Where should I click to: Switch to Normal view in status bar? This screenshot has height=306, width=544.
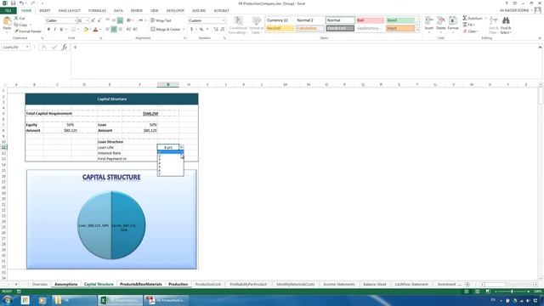pos(467,292)
